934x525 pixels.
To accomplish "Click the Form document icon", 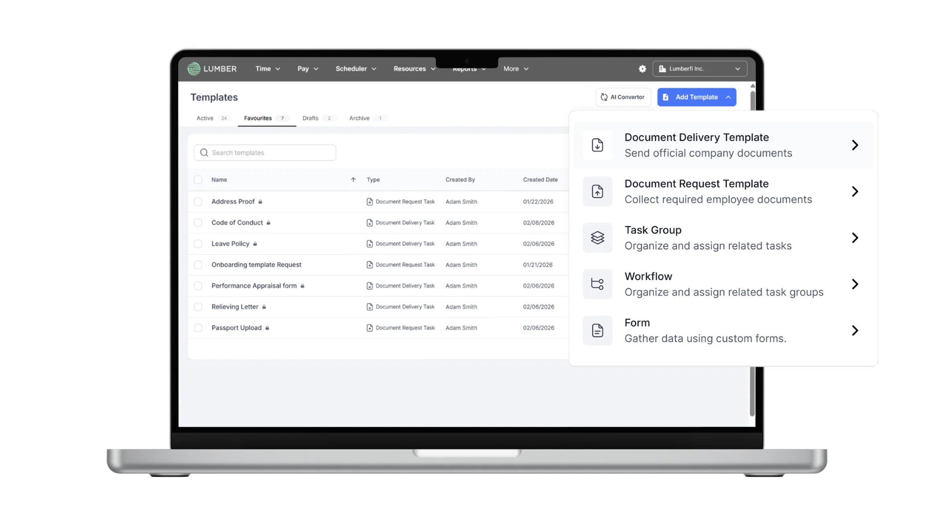I will pyautogui.click(x=597, y=330).
